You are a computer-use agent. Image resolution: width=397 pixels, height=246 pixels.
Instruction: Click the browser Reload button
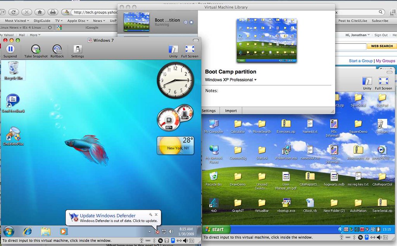point(14,12)
